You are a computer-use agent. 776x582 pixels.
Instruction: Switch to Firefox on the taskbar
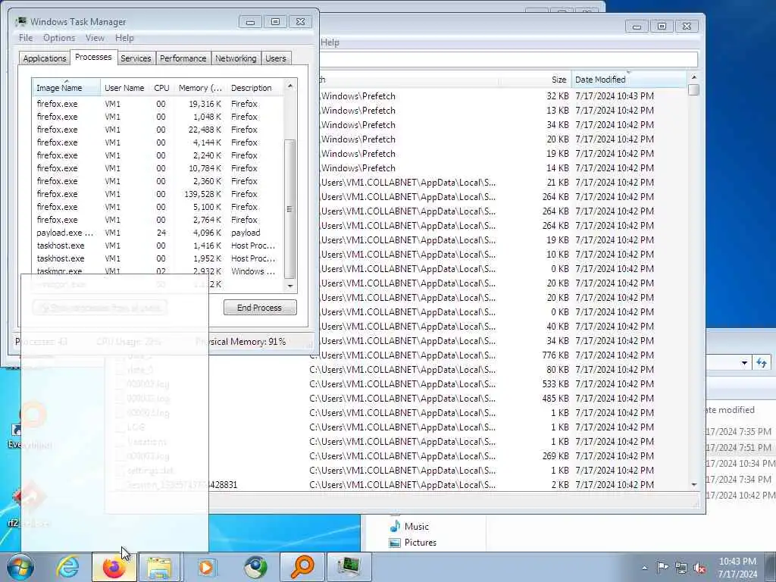[114, 567]
